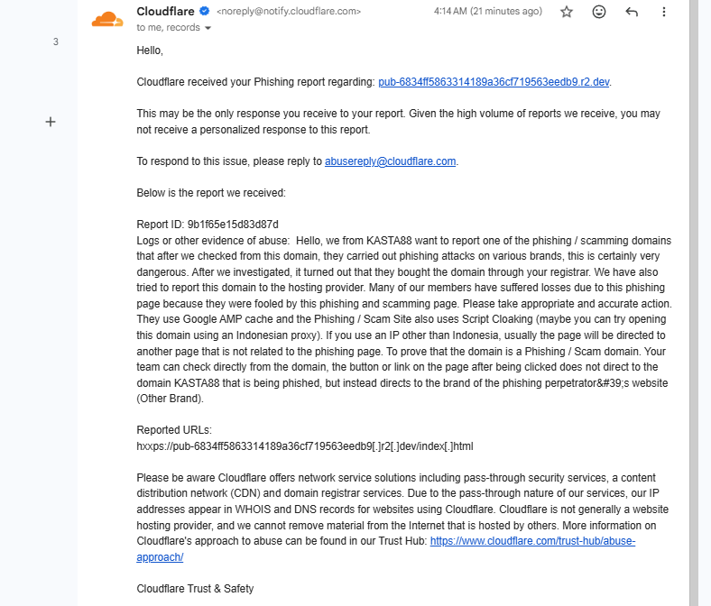Add an emoji reaction to the email
The height and width of the screenshot is (606, 711).
[x=599, y=12]
